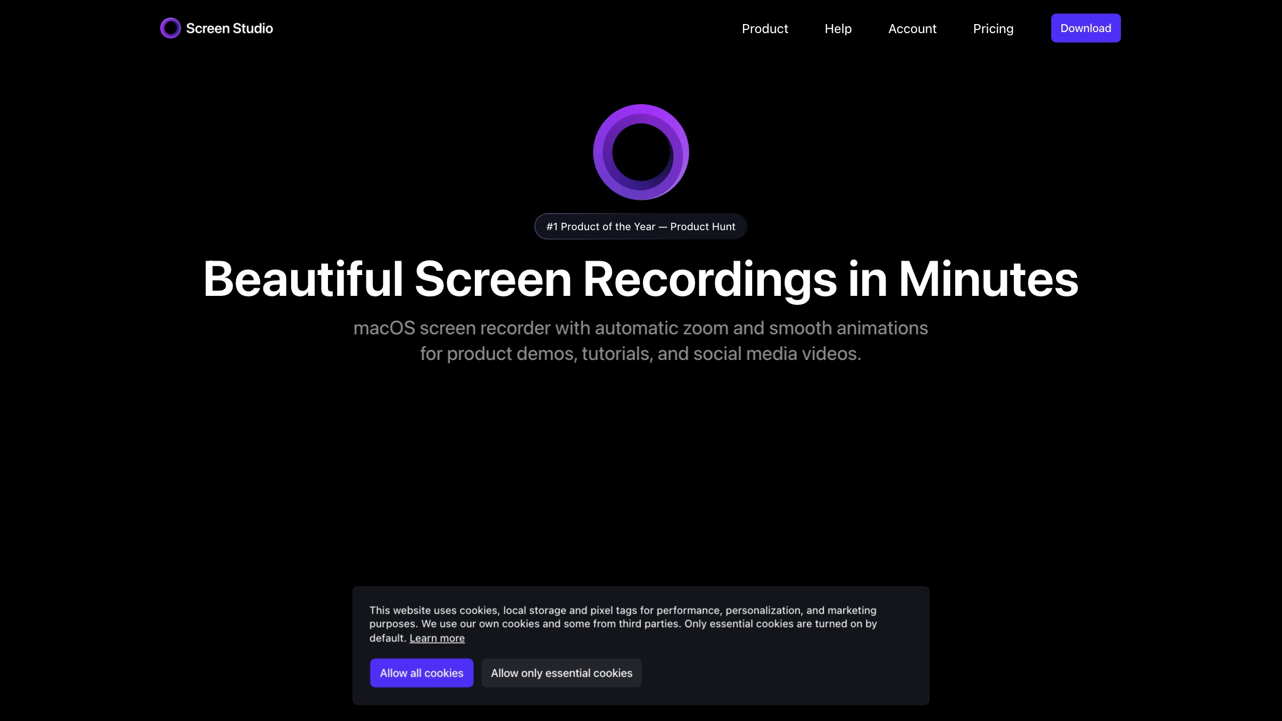Click the cookie notice description text

click(x=623, y=624)
